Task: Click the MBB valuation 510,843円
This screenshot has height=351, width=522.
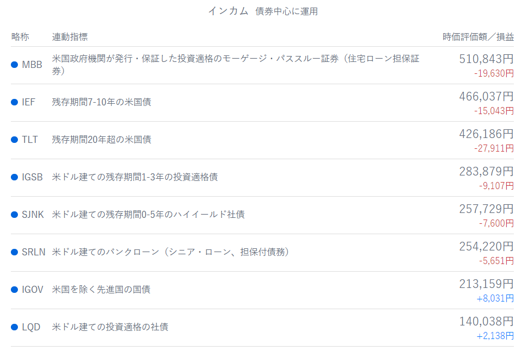Action: [x=486, y=59]
